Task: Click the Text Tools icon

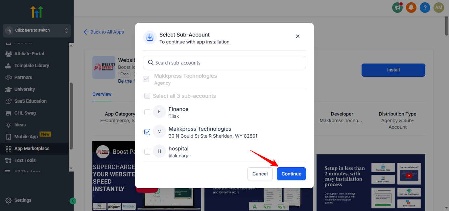Action: click(x=9, y=160)
